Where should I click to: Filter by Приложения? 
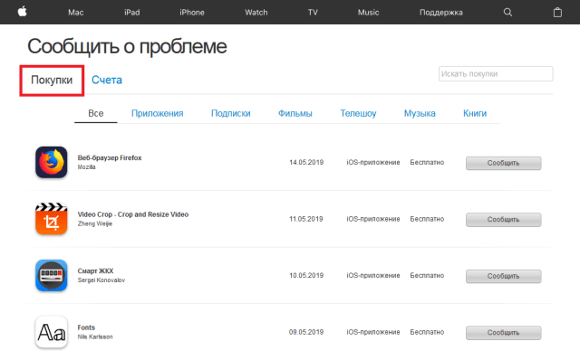(157, 113)
